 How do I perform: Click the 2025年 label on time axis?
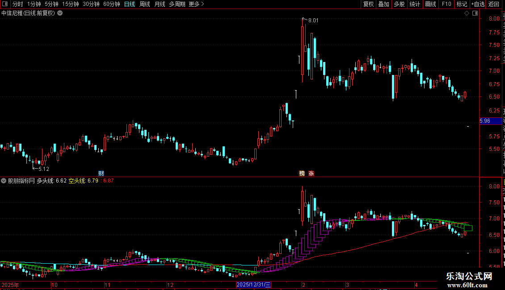tap(10, 285)
